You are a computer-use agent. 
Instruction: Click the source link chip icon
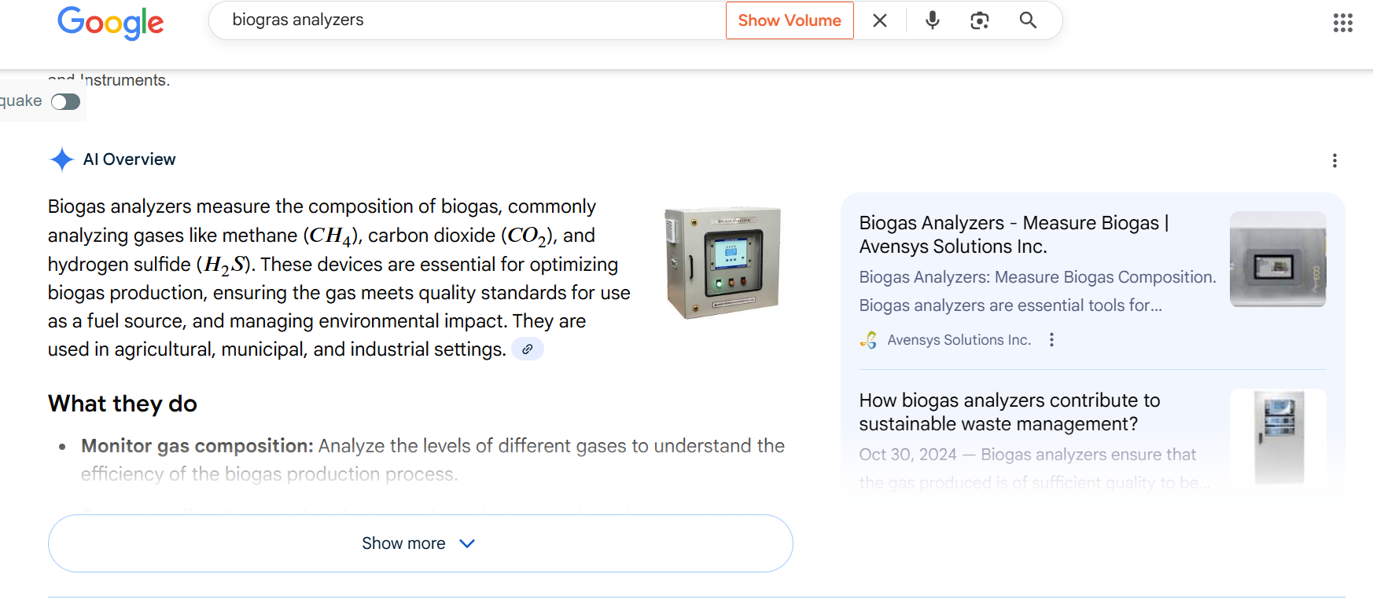528,349
